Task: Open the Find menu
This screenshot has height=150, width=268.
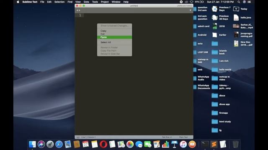Action: 70,2
